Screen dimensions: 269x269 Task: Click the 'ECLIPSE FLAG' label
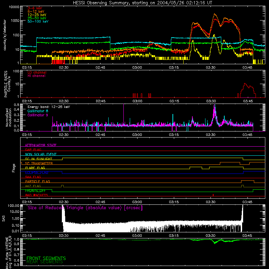pyautogui.click(x=37, y=172)
